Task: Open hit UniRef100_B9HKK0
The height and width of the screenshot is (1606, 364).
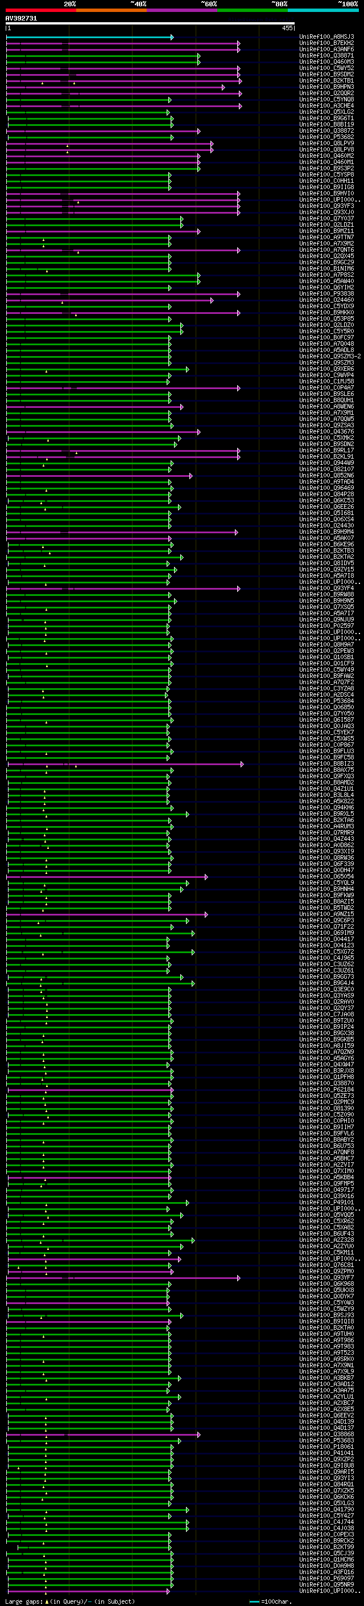Action: pos(326,312)
